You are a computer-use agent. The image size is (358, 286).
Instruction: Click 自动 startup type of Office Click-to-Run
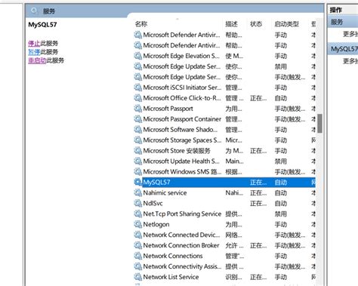coord(281,98)
